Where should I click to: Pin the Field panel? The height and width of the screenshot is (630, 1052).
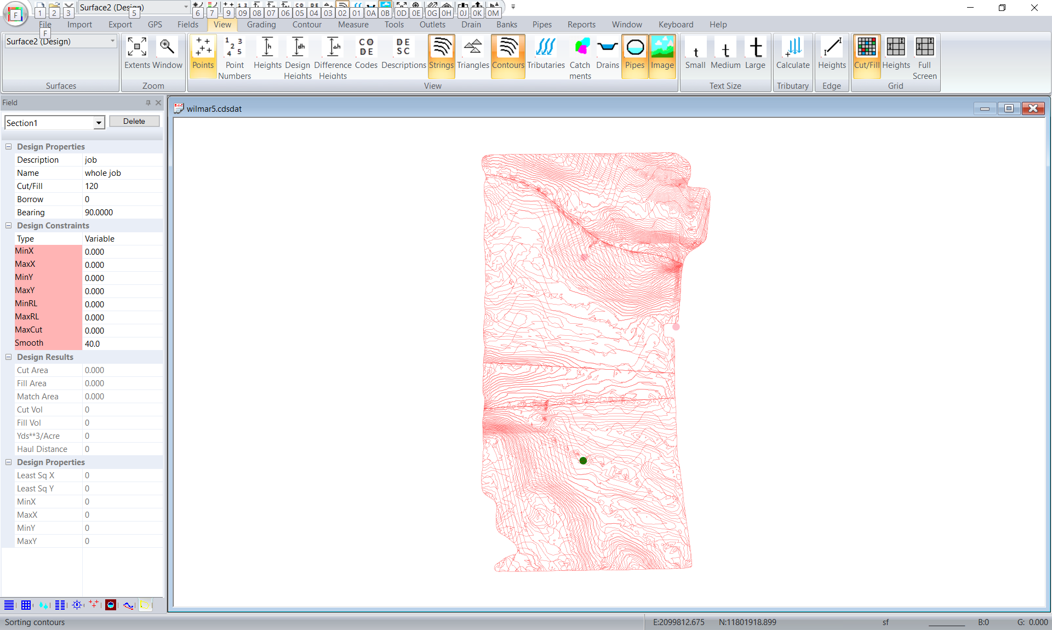point(148,103)
